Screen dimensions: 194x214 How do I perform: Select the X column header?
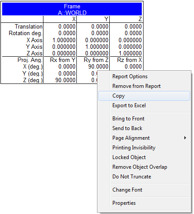click(x=74, y=19)
